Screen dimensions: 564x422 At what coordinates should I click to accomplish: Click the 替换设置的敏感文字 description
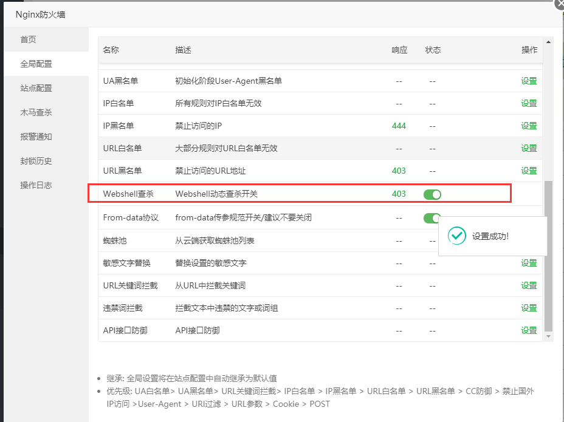[x=211, y=263]
